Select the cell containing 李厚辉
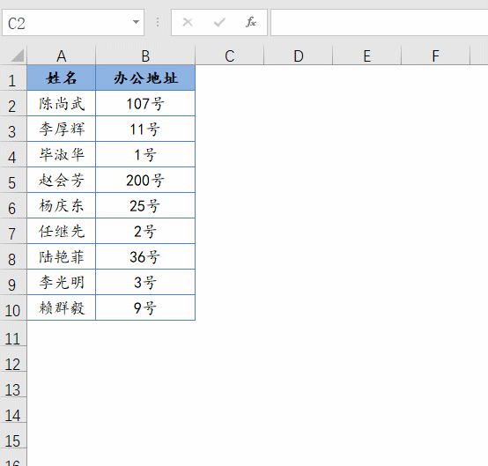The image size is (488, 466). coord(62,129)
